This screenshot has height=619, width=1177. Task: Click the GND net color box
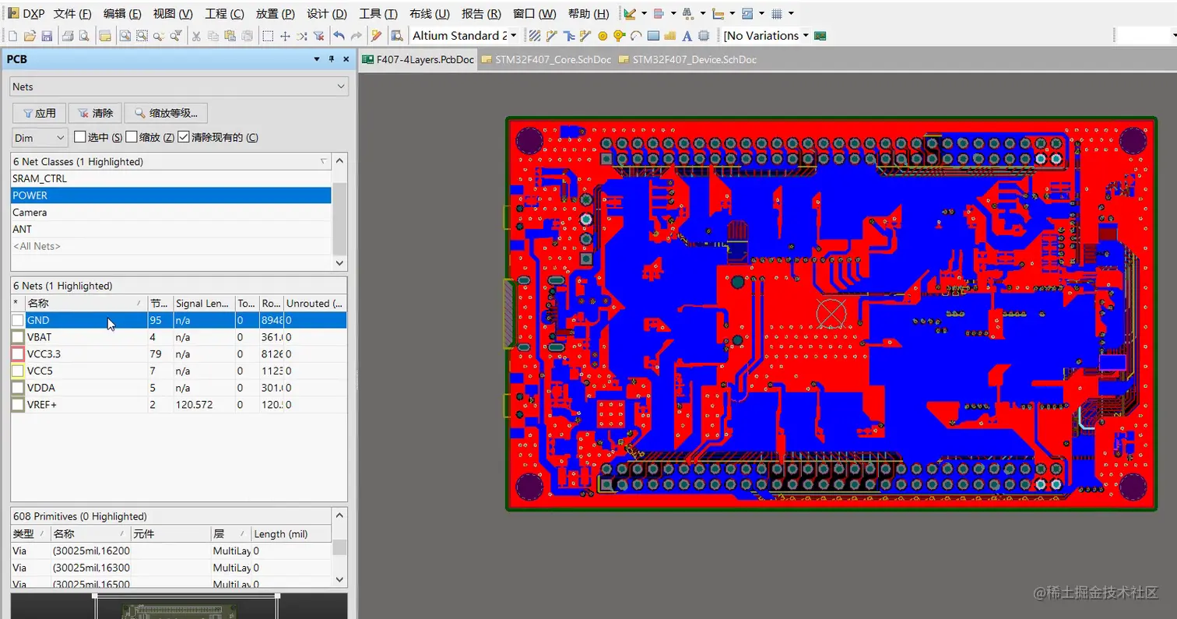click(18, 320)
